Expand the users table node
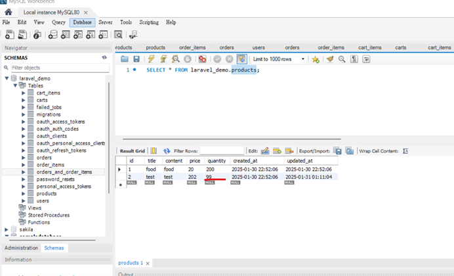Screen dimensions: 454x276 point(24,200)
